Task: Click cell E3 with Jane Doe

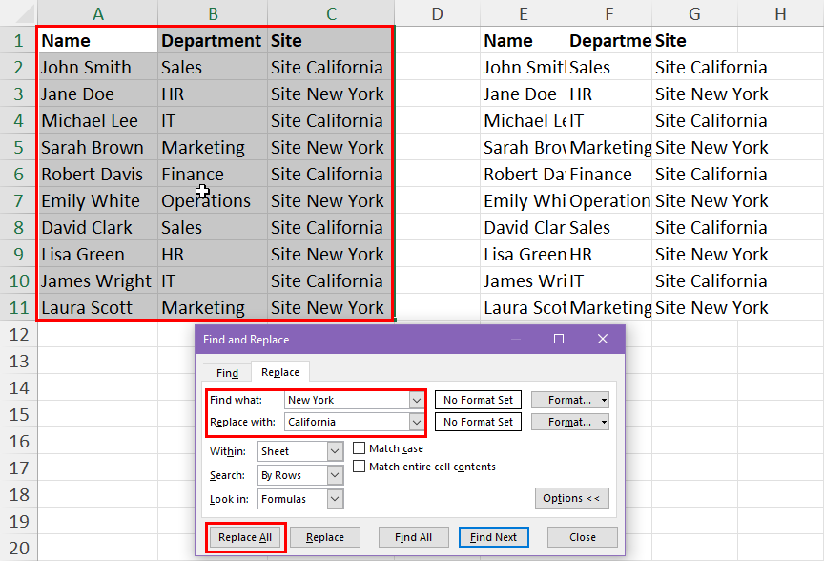Action: (524, 93)
